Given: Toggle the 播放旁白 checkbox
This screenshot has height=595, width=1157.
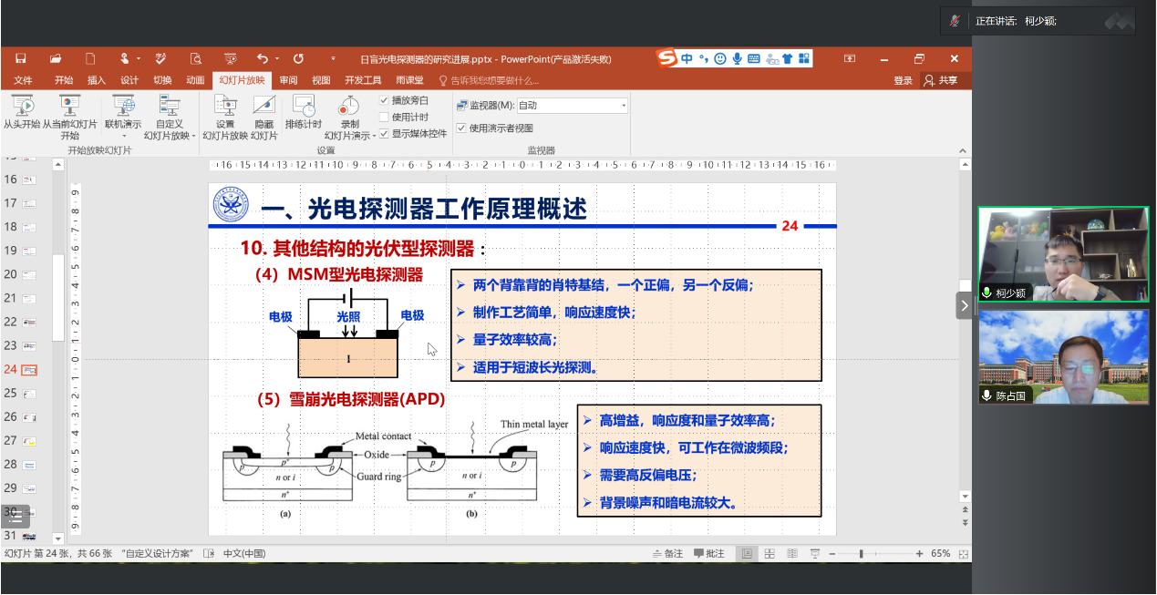Looking at the screenshot, I should (384, 100).
